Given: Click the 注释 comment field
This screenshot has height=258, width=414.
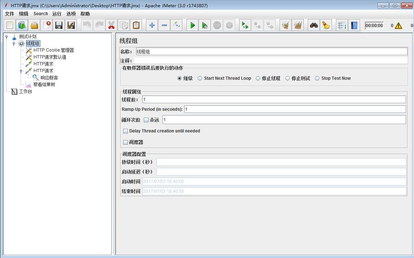Looking at the screenshot, I should 271,61.
